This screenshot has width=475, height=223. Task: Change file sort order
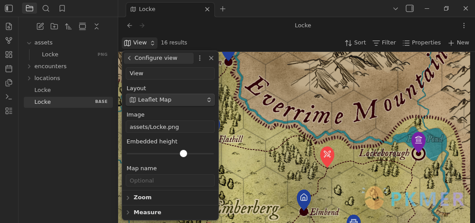tap(68, 26)
